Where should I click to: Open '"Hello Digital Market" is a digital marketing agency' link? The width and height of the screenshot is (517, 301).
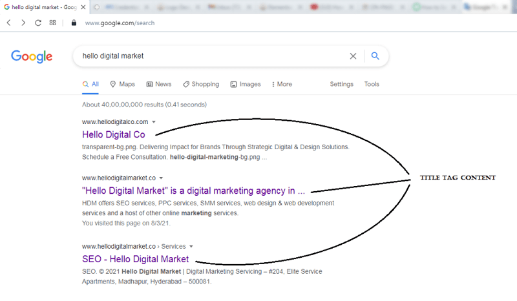pyautogui.click(x=193, y=191)
